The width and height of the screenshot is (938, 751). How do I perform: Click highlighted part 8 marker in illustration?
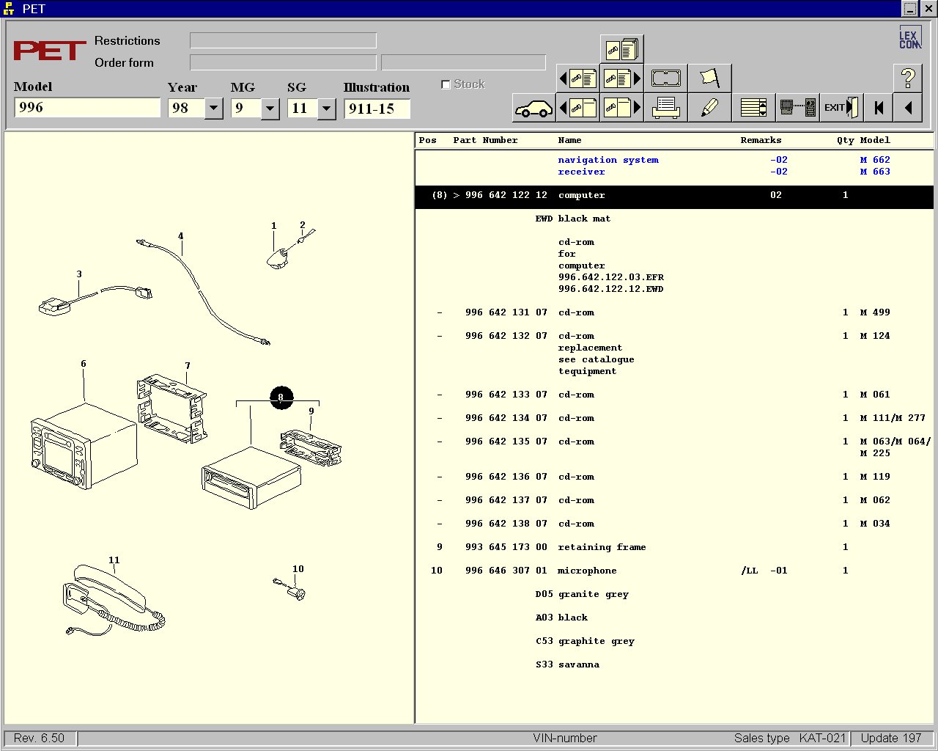pyautogui.click(x=281, y=398)
